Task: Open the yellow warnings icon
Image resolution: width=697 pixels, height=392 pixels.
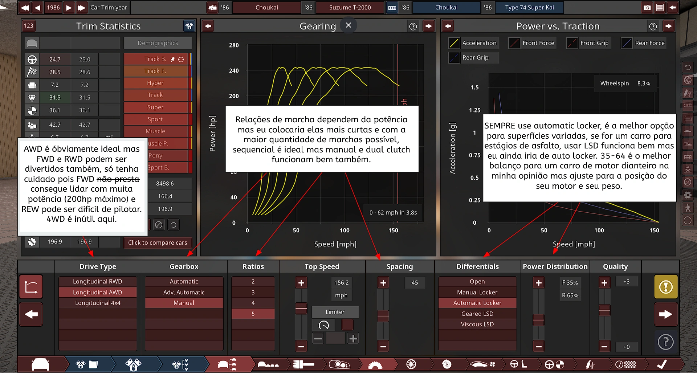Action: (666, 287)
